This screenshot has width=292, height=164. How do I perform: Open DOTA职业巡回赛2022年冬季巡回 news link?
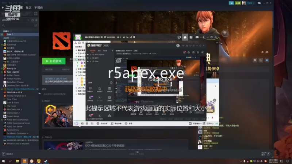click(x=105, y=145)
